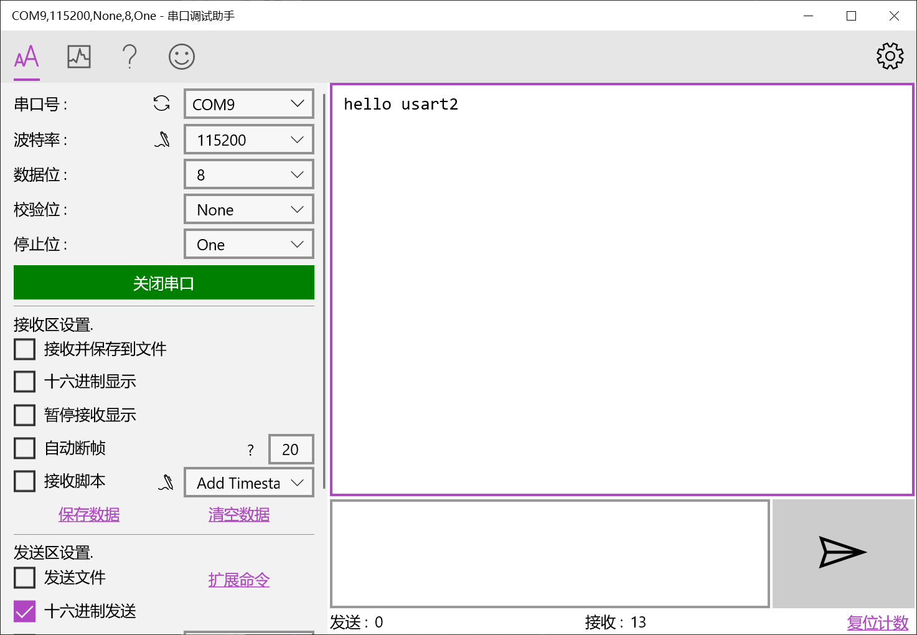Click inside the send message input box
Image resolution: width=917 pixels, height=635 pixels.
(549, 553)
